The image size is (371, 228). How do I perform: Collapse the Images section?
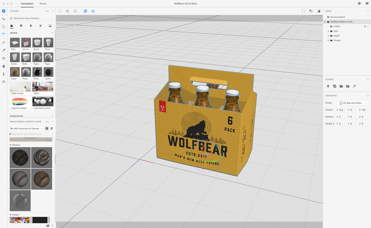tap(11, 215)
